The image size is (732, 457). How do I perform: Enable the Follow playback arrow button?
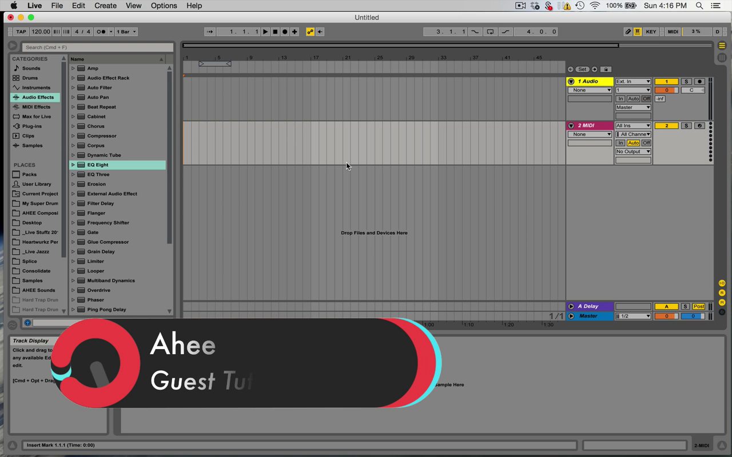click(209, 32)
